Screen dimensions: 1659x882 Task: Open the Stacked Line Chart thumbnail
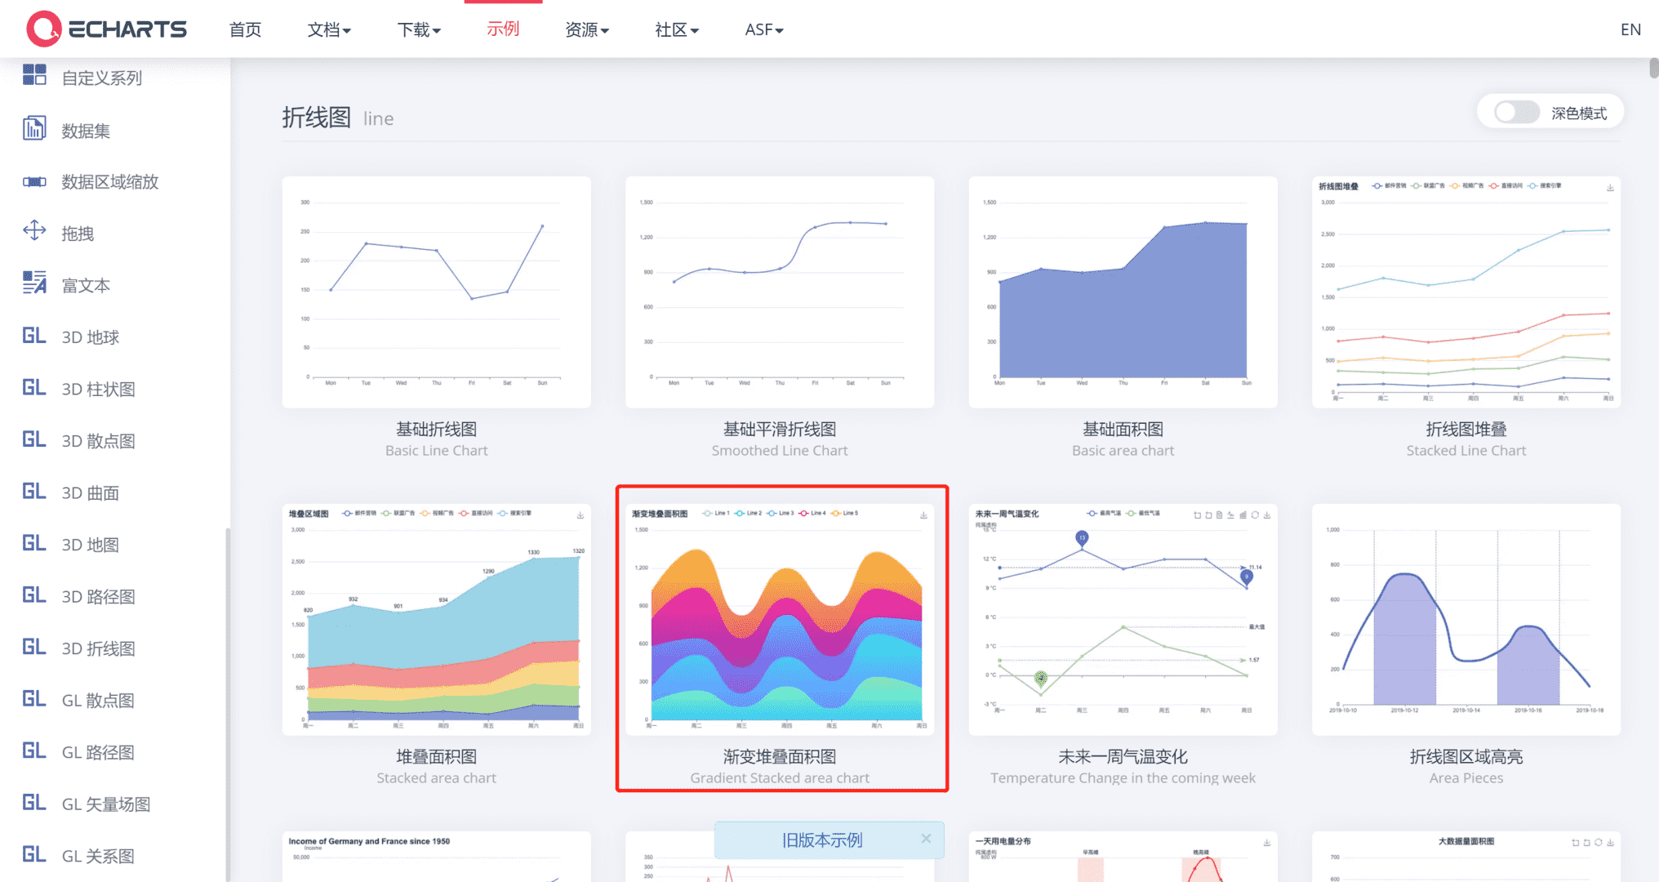1466,292
